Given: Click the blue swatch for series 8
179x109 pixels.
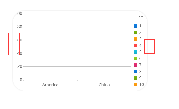Looking at the screenshot, I should point(135,72).
